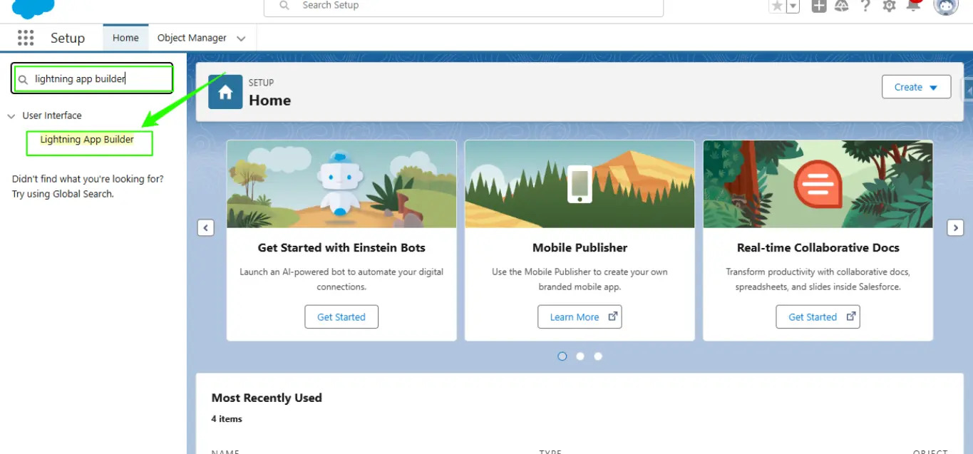Open the Object Manager tab

(192, 38)
